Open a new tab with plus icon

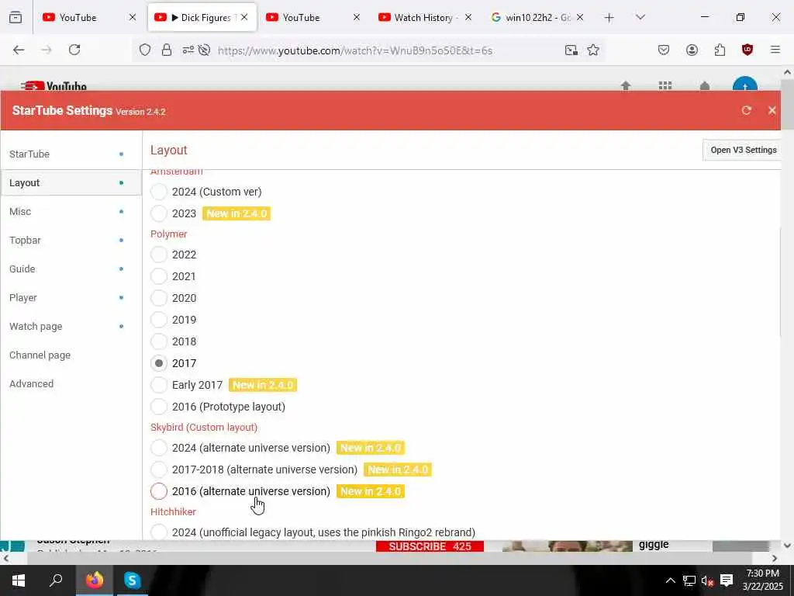coord(609,18)
